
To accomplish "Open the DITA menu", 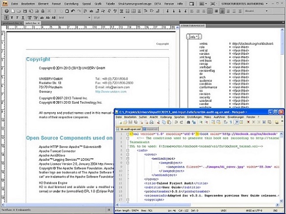I will tap(158, 3).
